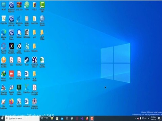Open the Action Center notifications icon
The image size is (162, 121).
click(159, 118)
